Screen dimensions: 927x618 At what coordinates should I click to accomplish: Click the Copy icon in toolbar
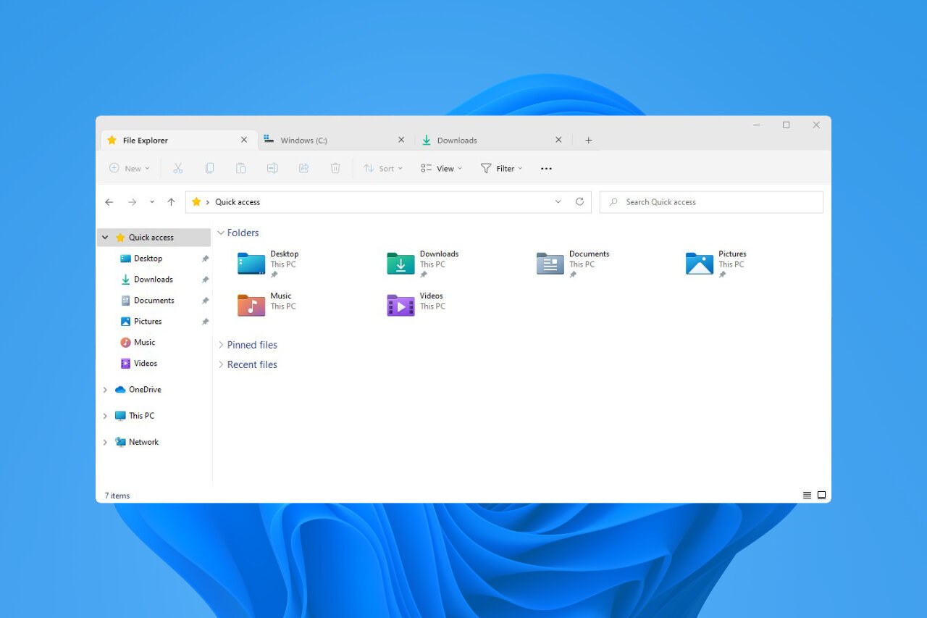coord(209,168)
